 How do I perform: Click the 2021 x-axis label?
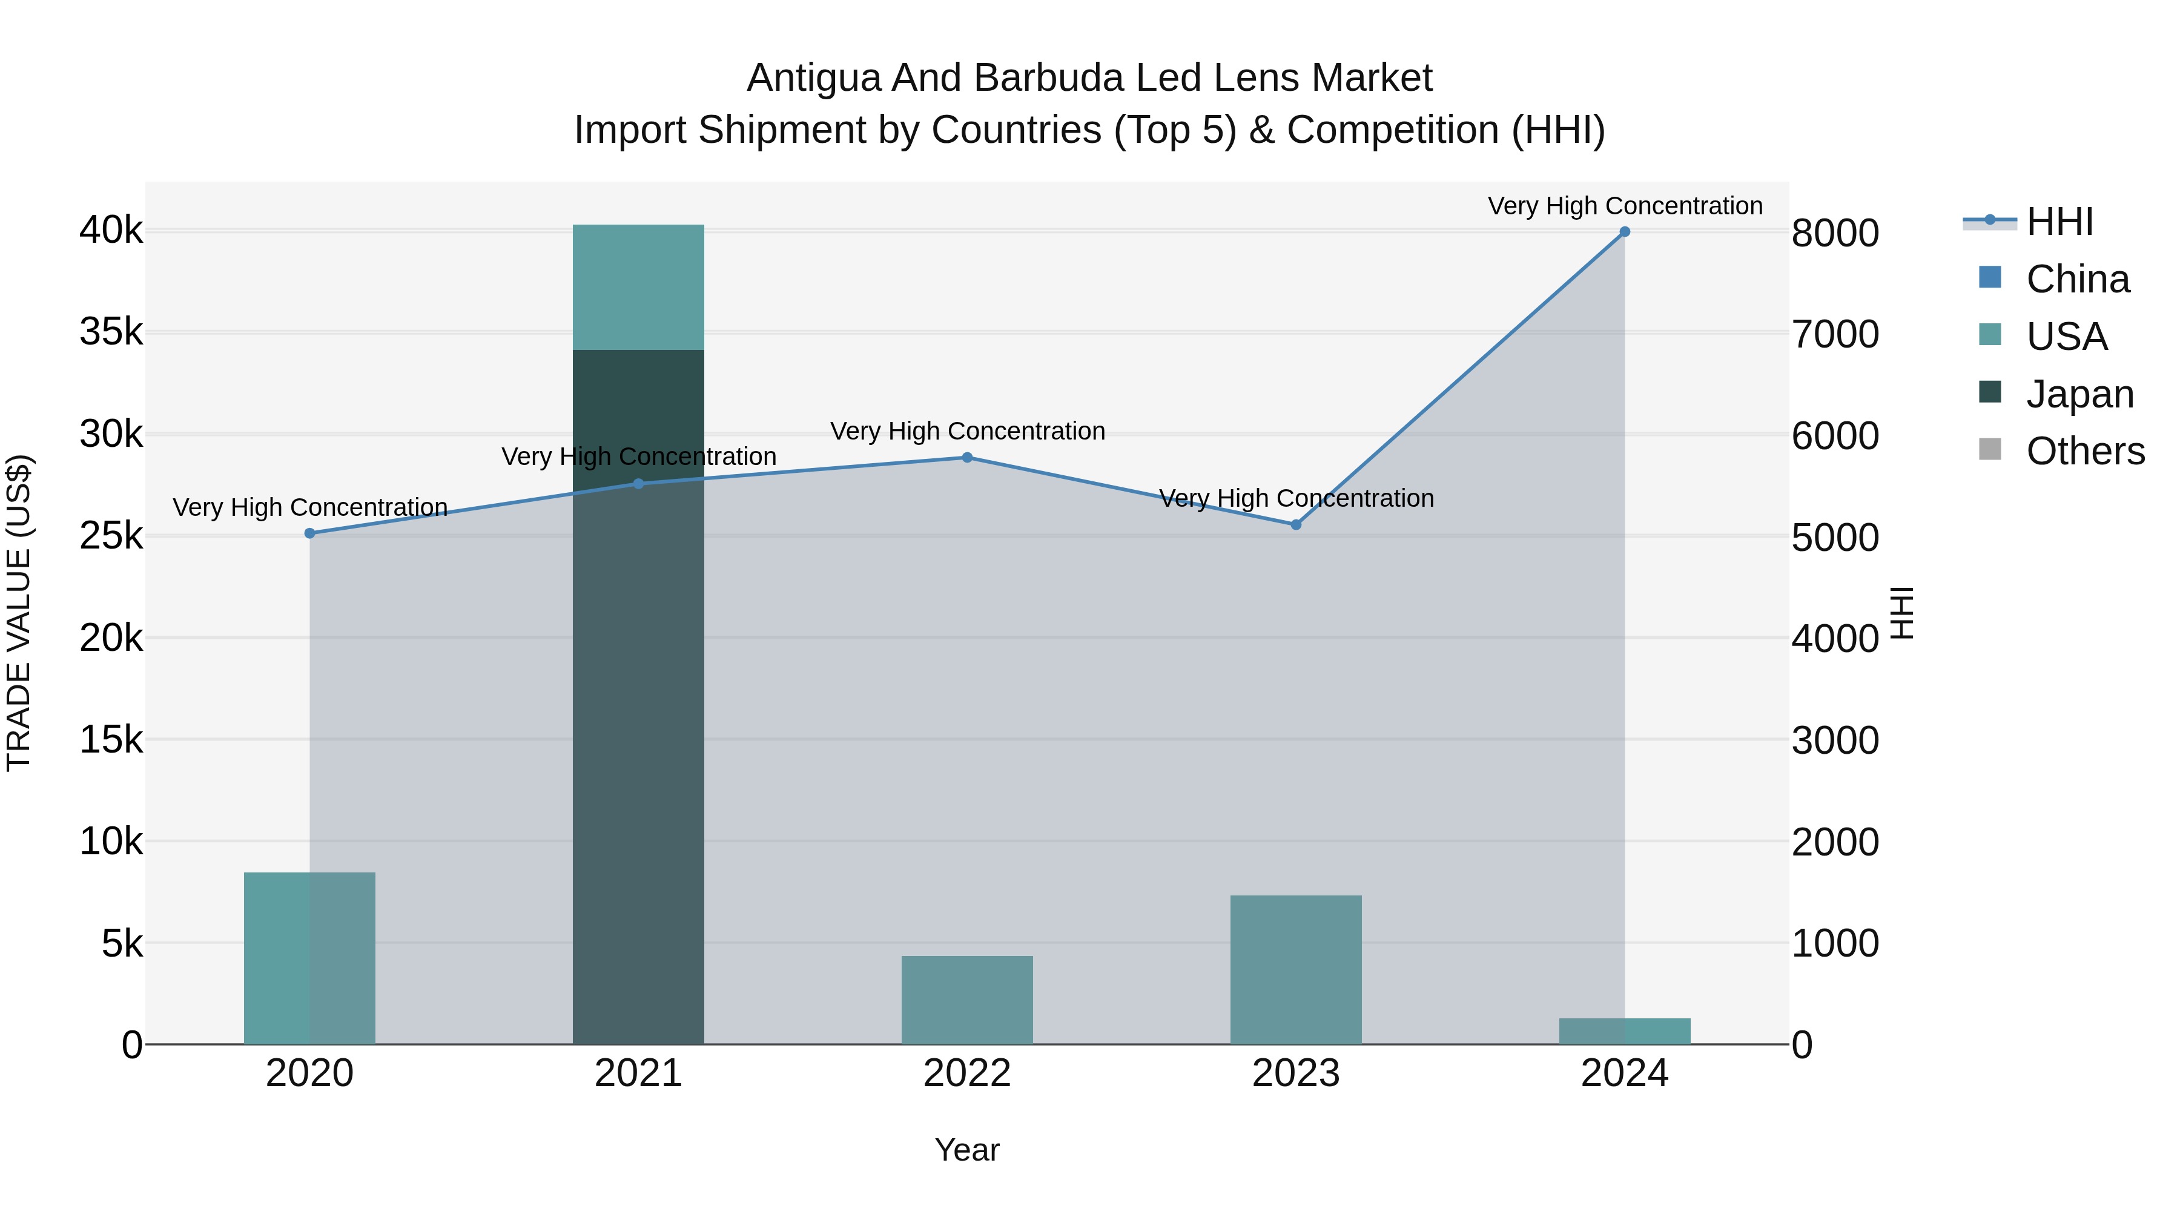(639, 1073)
